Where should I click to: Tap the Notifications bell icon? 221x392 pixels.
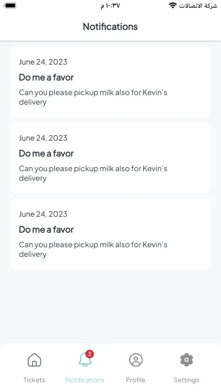point(85,360)
